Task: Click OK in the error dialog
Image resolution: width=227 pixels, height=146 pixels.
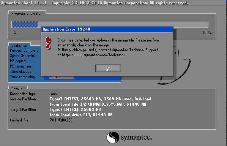Action: (108, 68)
